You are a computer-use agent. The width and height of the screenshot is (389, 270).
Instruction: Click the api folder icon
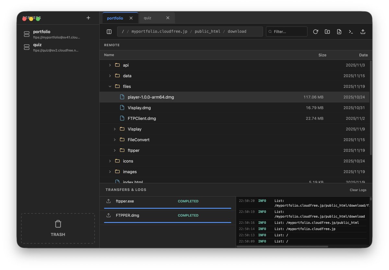117,65
